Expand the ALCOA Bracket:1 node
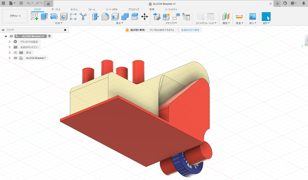308x180 pixels. tap(9, 58)
